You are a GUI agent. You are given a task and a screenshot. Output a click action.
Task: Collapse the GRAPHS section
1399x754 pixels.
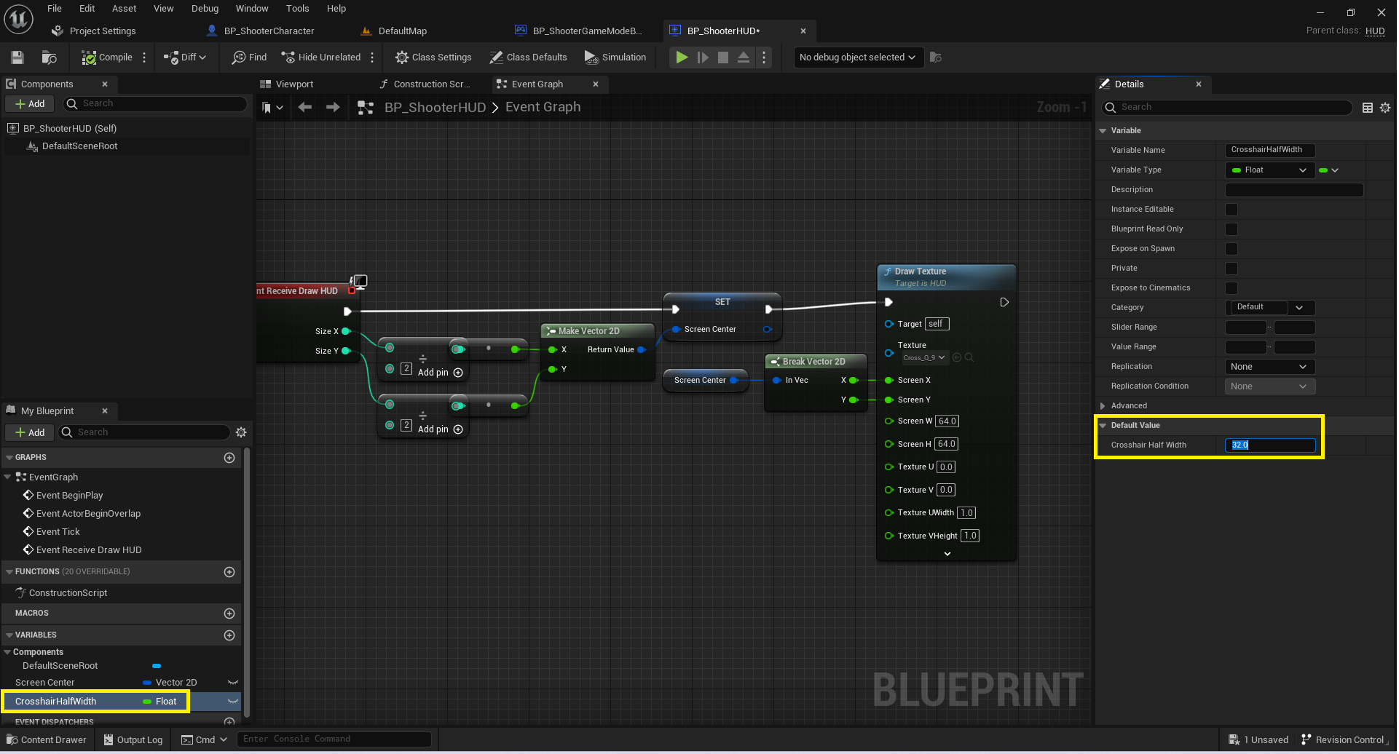(x=9, y=458)
